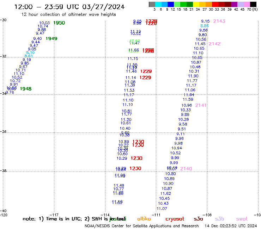
Task: Click the gray swatch in the color scale
Action: 152,4
